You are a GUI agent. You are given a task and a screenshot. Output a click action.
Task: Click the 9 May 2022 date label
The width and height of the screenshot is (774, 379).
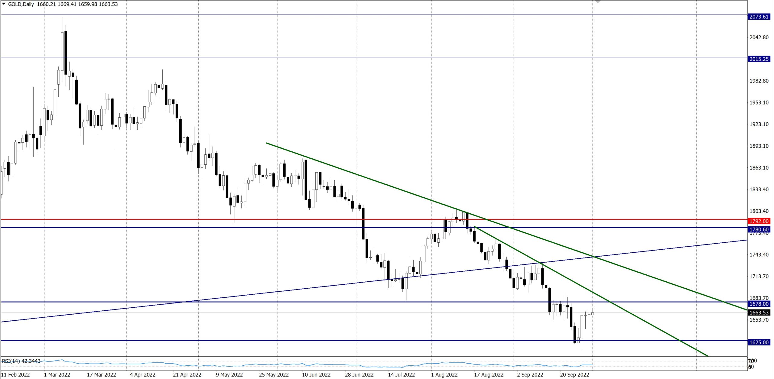229,375
